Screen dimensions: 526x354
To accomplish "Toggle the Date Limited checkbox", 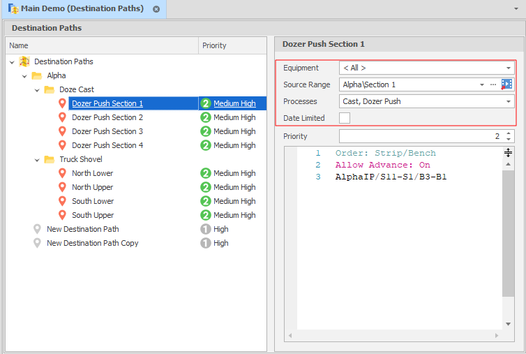I will [345, 118].
